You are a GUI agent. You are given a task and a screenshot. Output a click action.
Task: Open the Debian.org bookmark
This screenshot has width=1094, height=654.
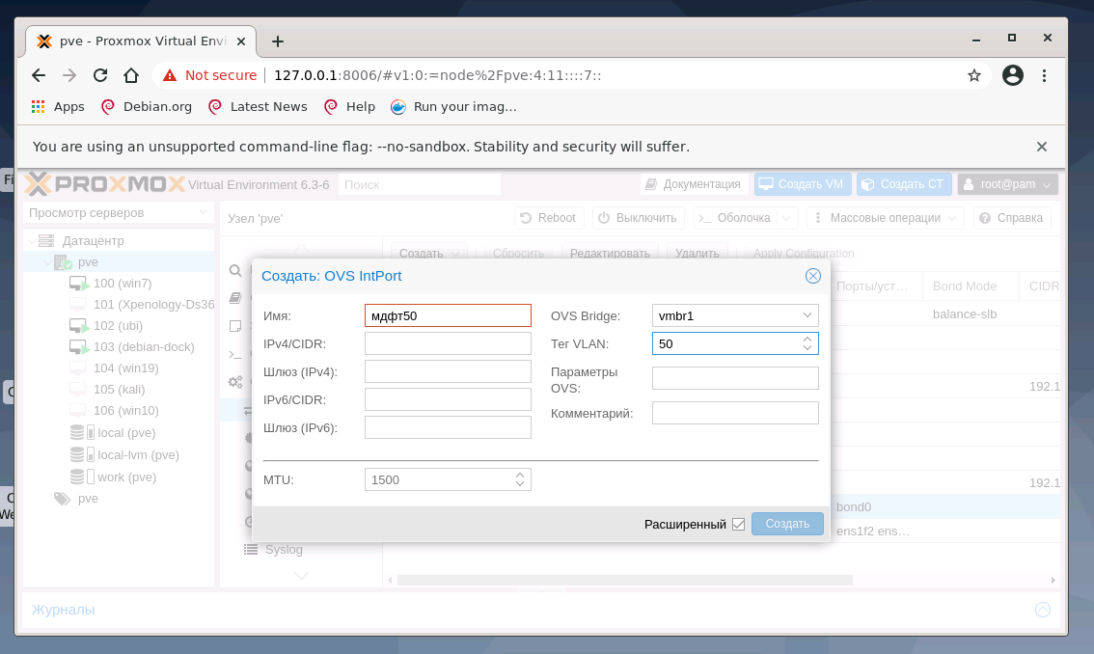(x=147, y=107)
